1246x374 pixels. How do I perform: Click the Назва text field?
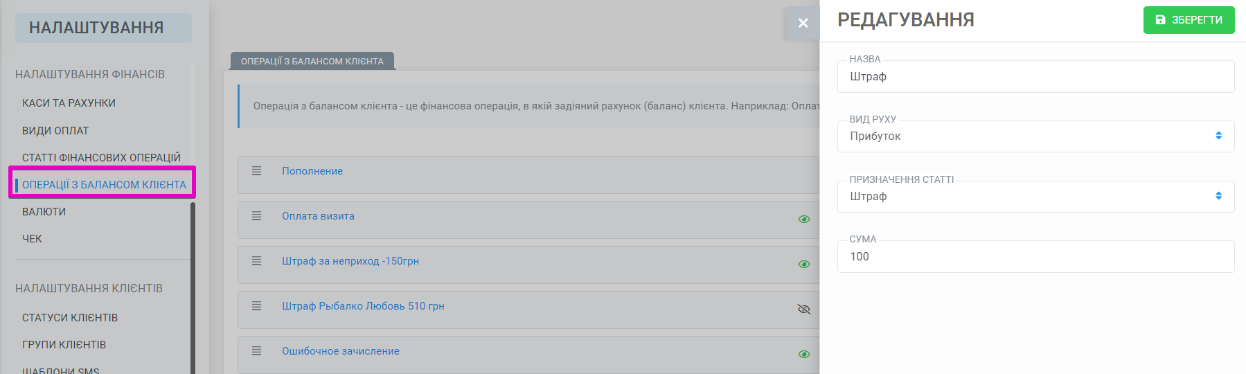click(1035, 77)
